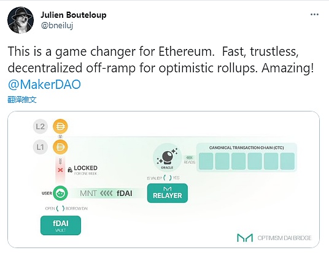Click Julien Bouteloup's profile avatar

pos(21,20)
